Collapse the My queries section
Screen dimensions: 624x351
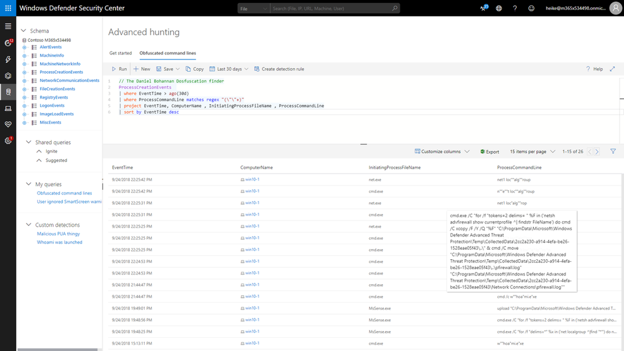[x=29, y=184]
